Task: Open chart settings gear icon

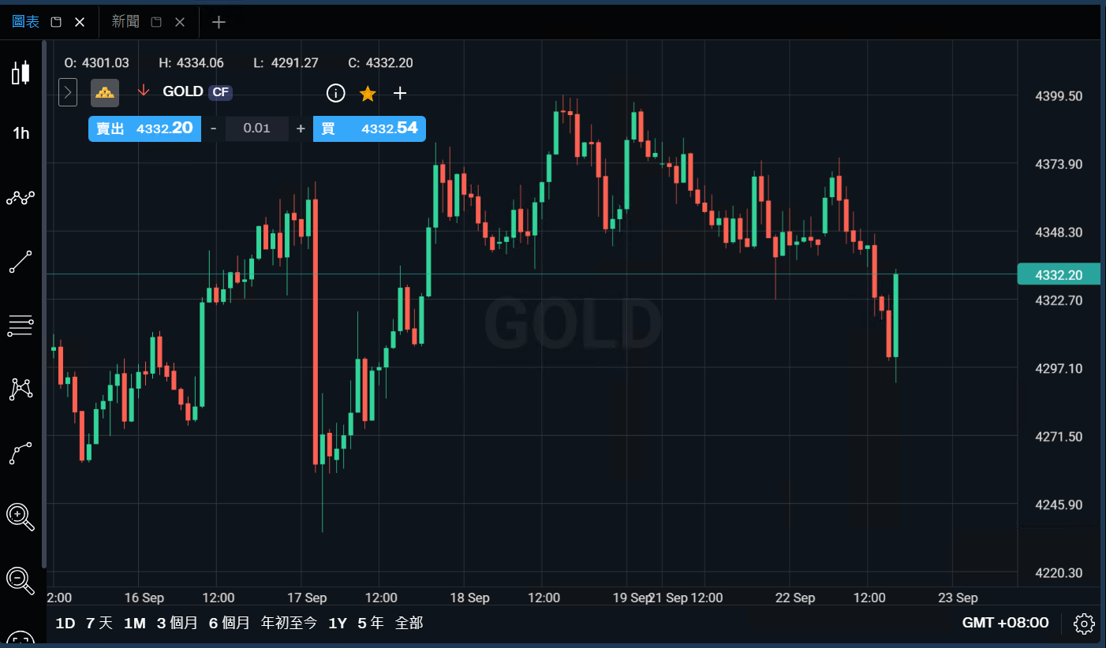Action: tap(1084, 624)
